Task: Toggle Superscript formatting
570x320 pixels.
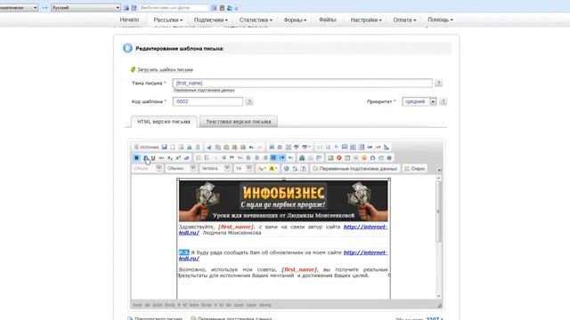Action: click(178, 158)
